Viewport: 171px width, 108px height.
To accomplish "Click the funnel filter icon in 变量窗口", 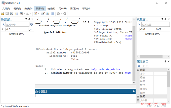I will pyautogui.click(x=162, y=19).
